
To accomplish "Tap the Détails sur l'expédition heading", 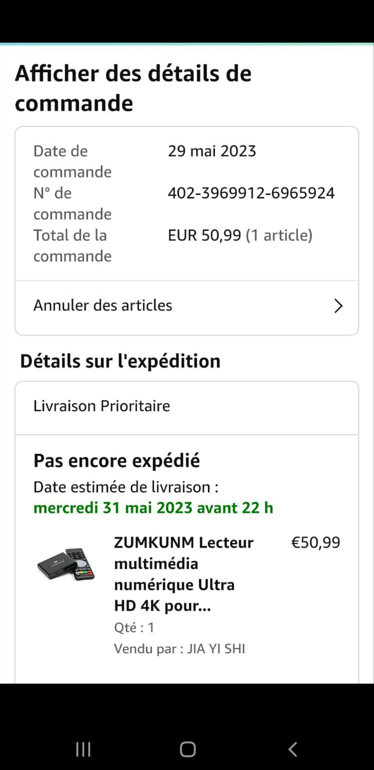I will click(x=120, y=361).
